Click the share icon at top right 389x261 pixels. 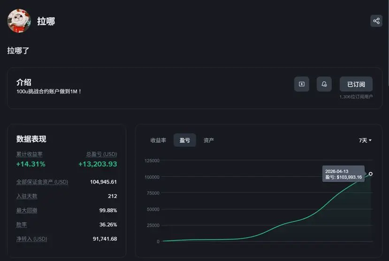[x=376, y=21]
